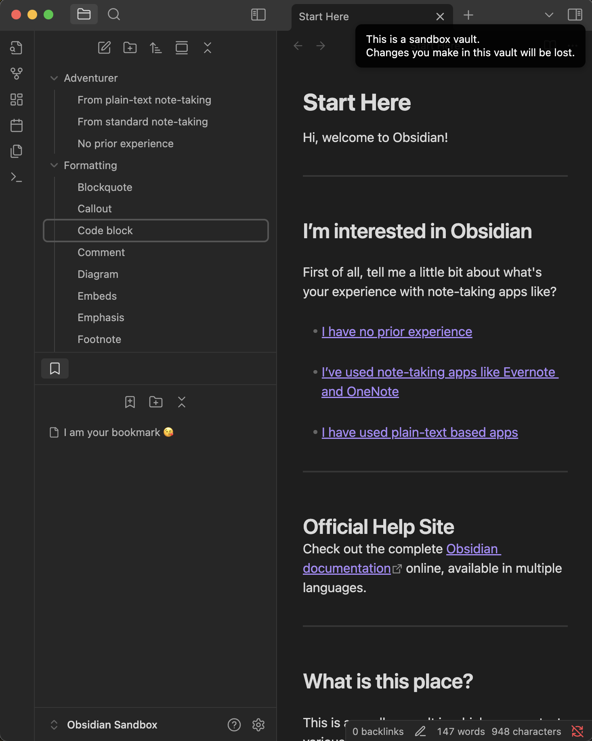Open today's daily note calendar icon

point(16,125)
